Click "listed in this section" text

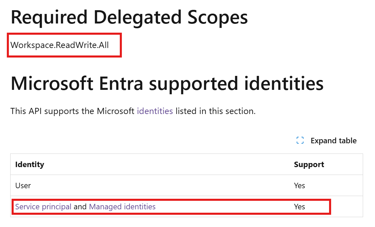(x=215, y=111)
